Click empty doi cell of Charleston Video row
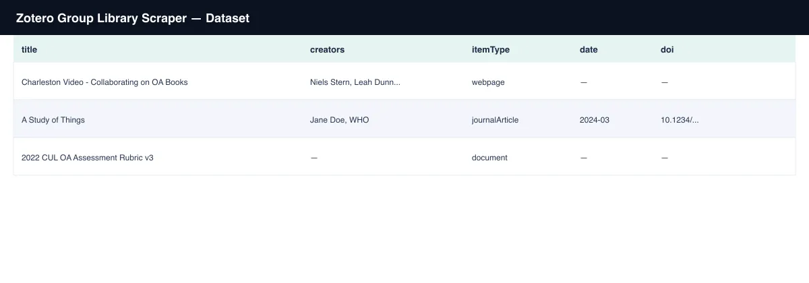This screenshot has width=809, height=283. [665, 82]
